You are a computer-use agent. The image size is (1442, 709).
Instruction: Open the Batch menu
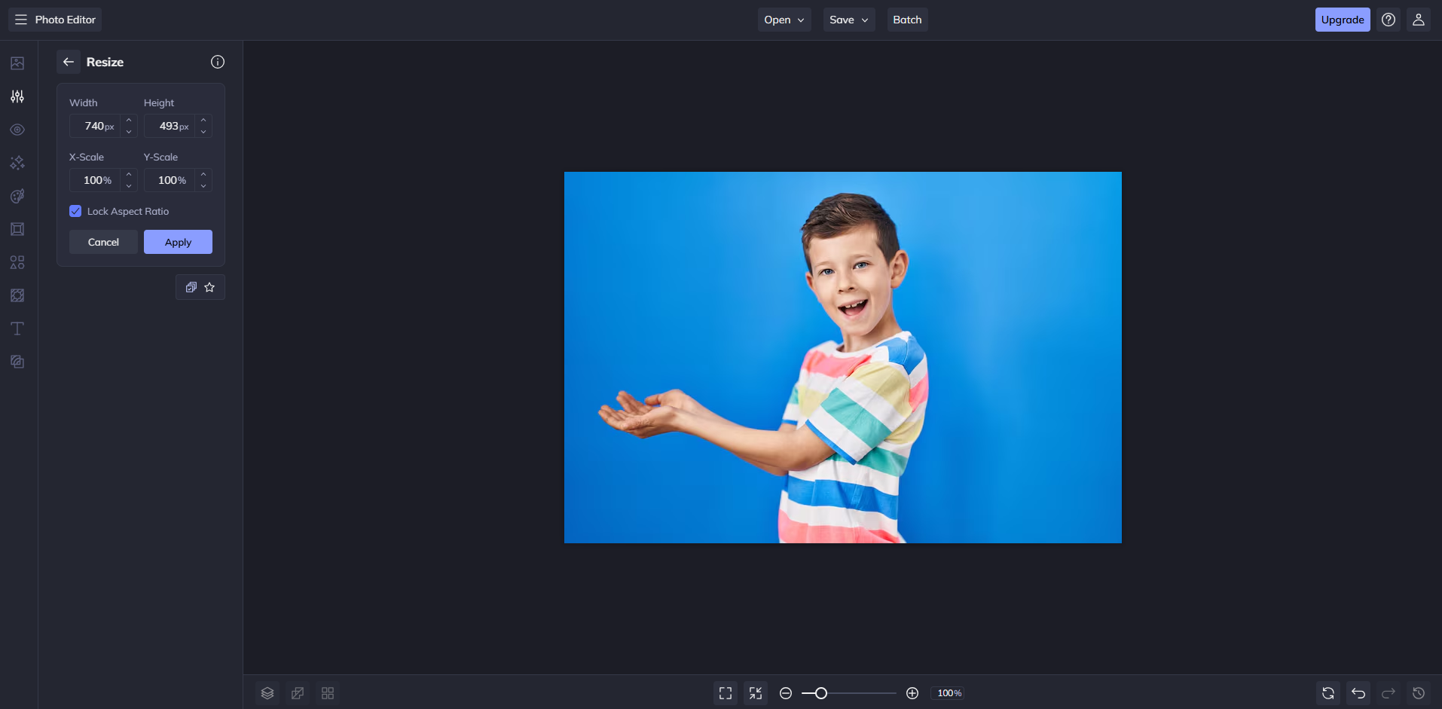(x=907, y=20)
